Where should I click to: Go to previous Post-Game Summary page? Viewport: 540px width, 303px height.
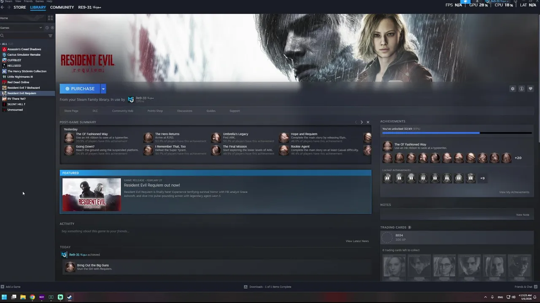(x=356, y=122)
